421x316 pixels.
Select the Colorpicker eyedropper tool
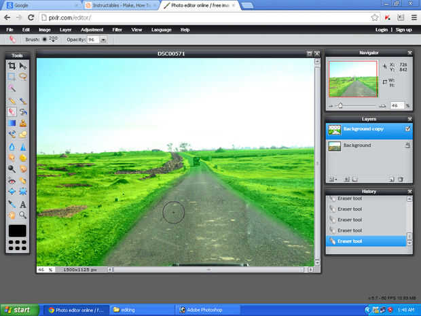12,205
